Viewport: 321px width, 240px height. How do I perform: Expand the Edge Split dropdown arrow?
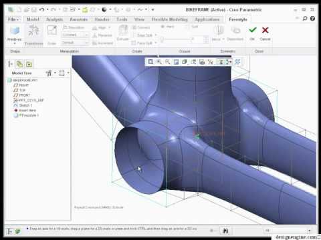pyautogui.click(x=156, y=35)
